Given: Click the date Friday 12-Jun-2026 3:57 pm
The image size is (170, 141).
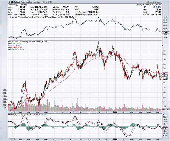Looking at the screenshot, I should coord(149,5).
